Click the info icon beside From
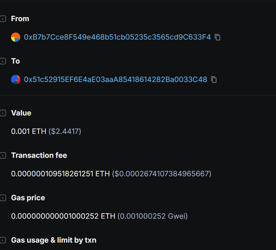276x250 pixels. (x=3, y=19)
